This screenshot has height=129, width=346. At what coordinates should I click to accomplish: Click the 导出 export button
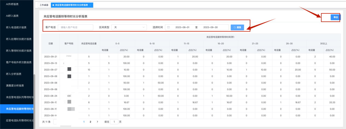(336, 17)
